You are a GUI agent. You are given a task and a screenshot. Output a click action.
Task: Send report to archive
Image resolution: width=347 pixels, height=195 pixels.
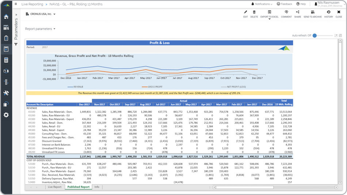click(x=313, y=13)
